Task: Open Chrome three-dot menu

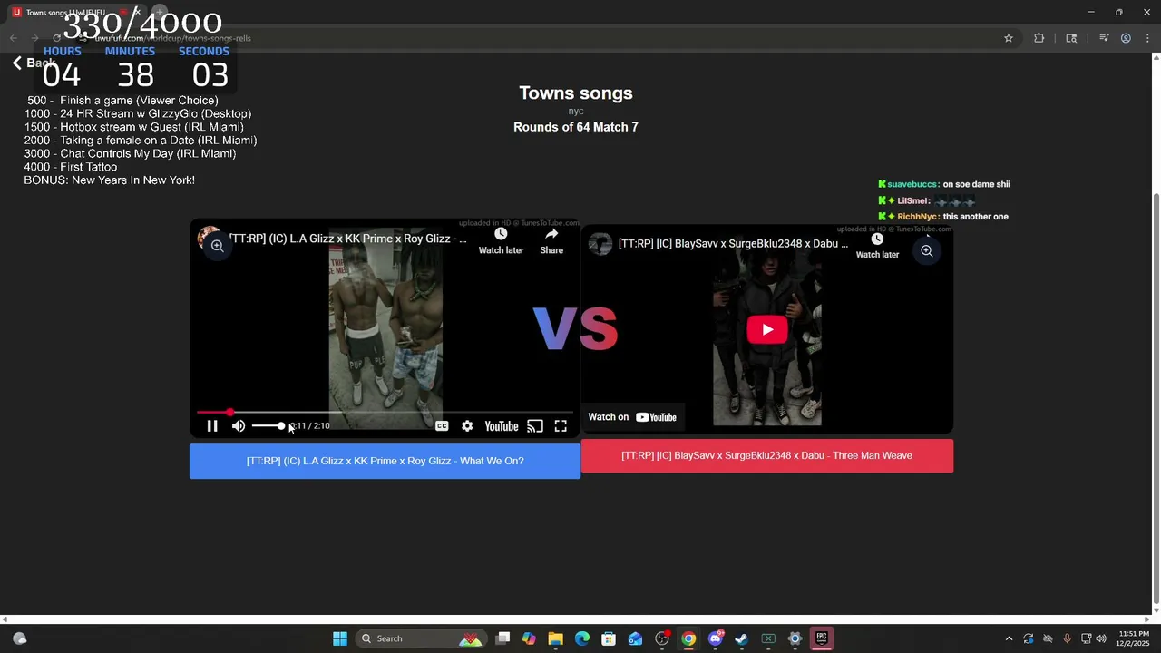Action: [1147, 38]
